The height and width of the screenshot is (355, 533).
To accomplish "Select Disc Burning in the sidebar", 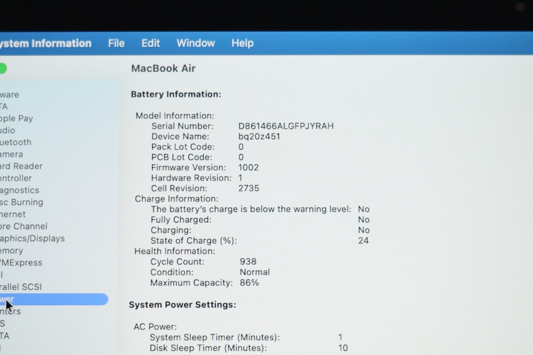I will (22, 202).
